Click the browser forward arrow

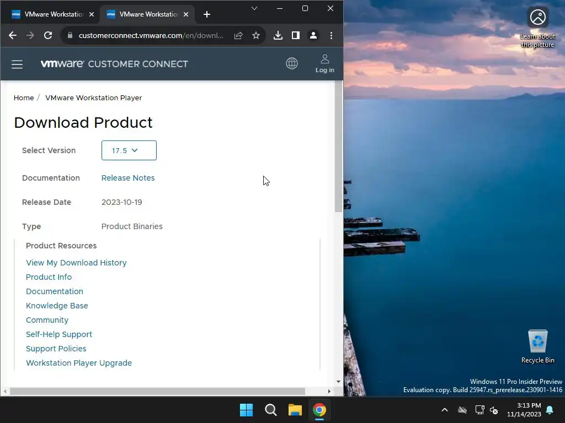[x=30, y=35]
